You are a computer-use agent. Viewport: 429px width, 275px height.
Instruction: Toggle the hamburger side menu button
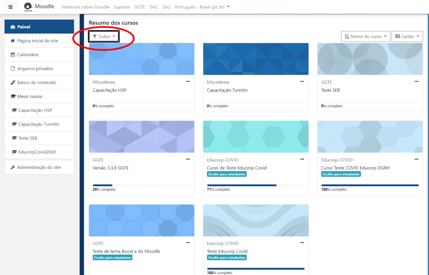(x=10, y=7)
